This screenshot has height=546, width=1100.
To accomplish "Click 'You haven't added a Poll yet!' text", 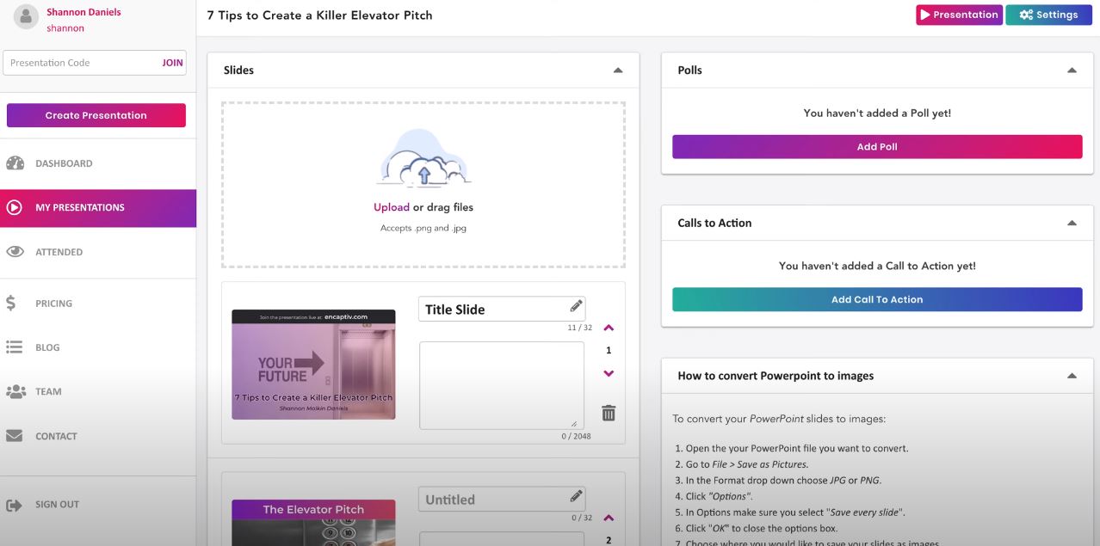I will [x=877, y=113].
